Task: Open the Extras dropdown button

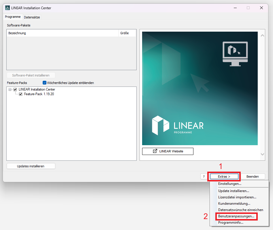Action: tap(224, 177)
